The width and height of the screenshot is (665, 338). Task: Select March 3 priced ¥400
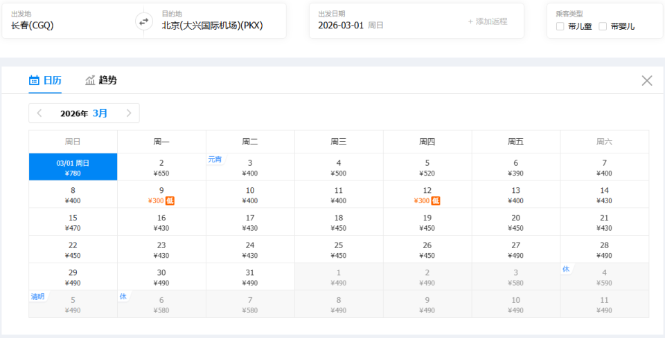tap(250, 167)
